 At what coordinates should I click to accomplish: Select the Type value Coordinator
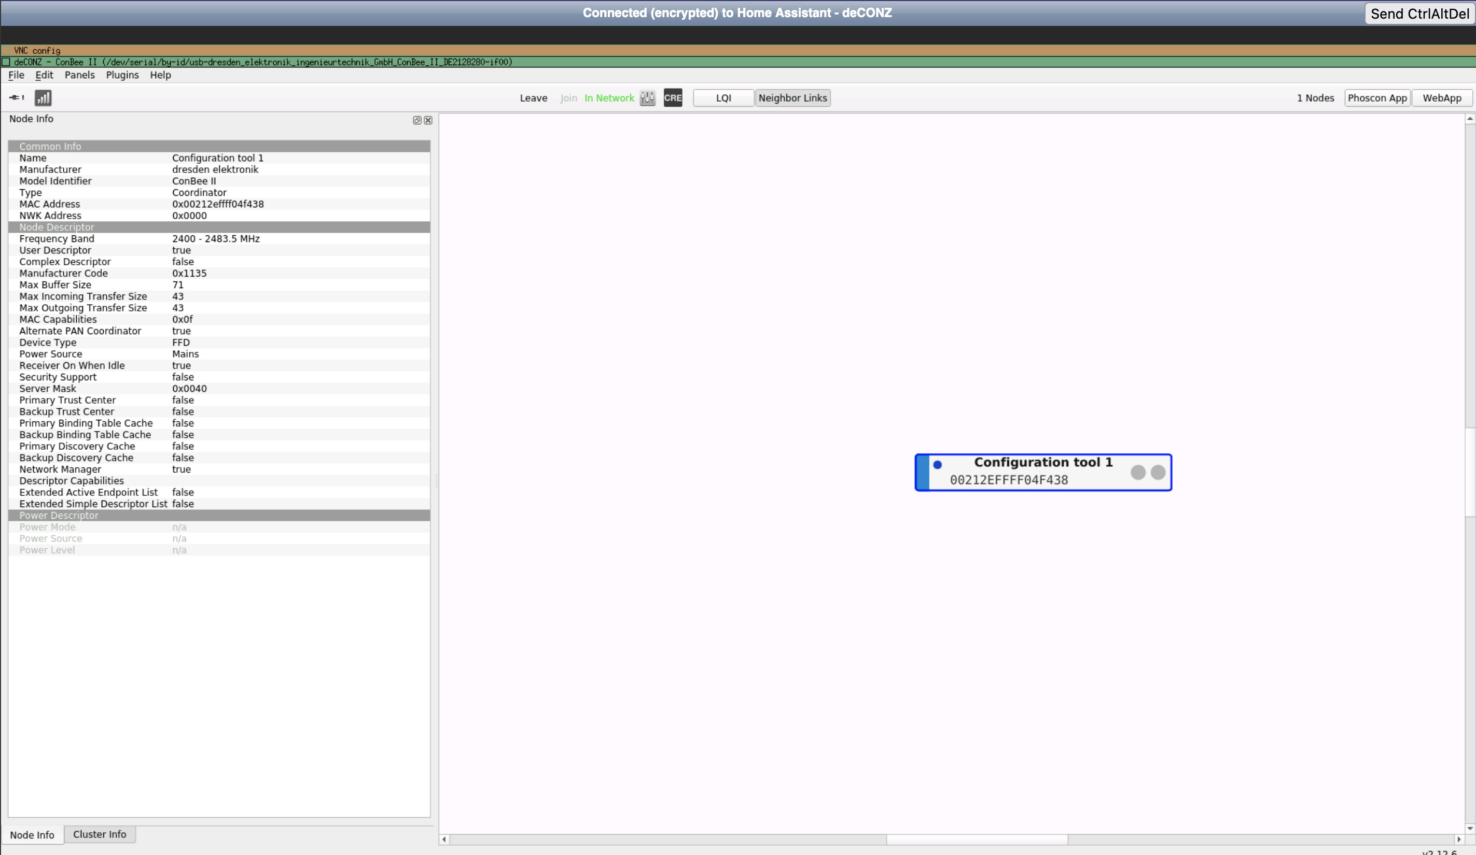pos(199,193)
